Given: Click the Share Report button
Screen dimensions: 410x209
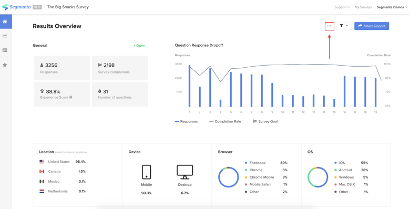Looking at the screenshot, I should pyautogui.click(x=372, y=26).
